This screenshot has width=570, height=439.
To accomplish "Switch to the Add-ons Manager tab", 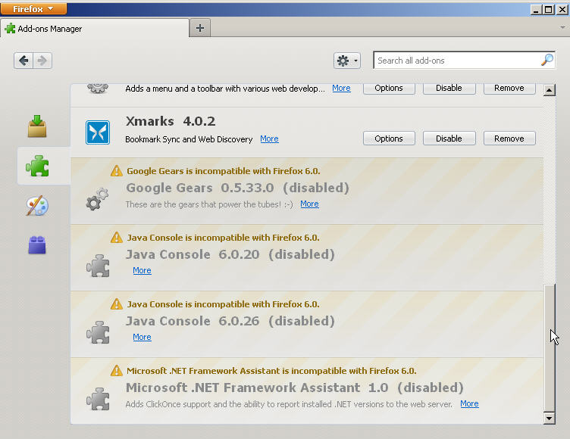I will coord(95,29).
